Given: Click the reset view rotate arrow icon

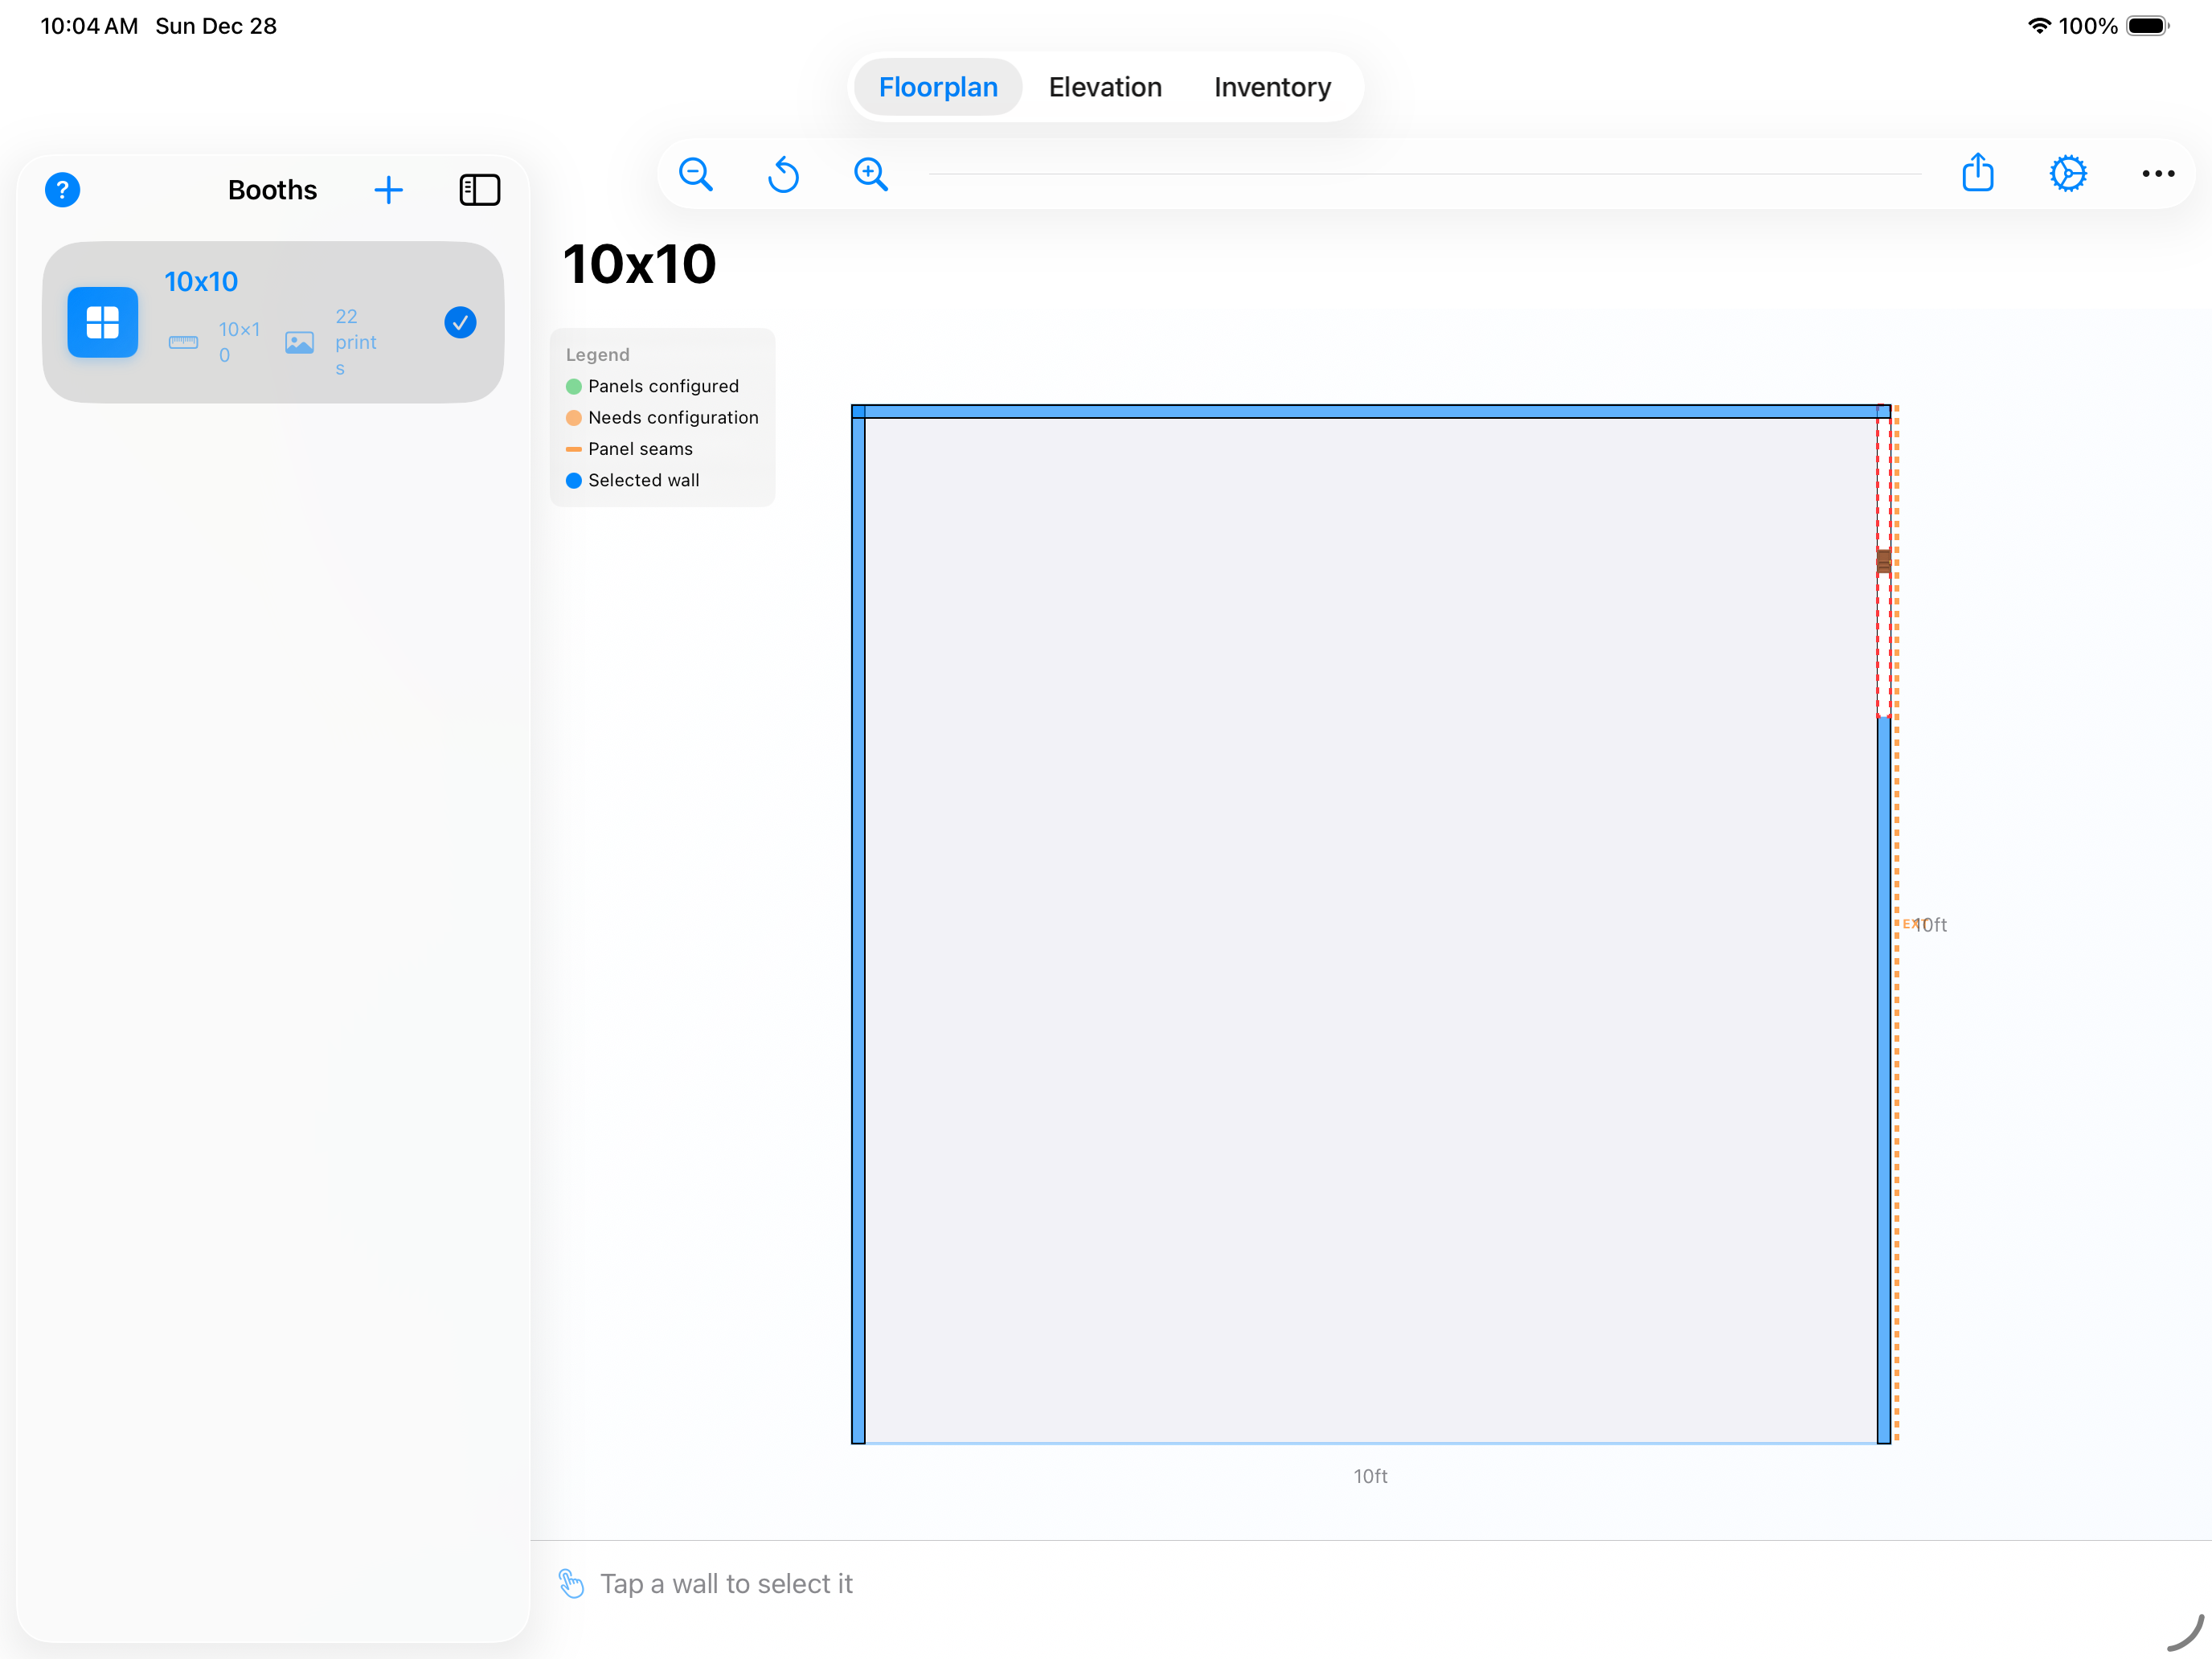Looking at the screenshot, I should 783,174.
